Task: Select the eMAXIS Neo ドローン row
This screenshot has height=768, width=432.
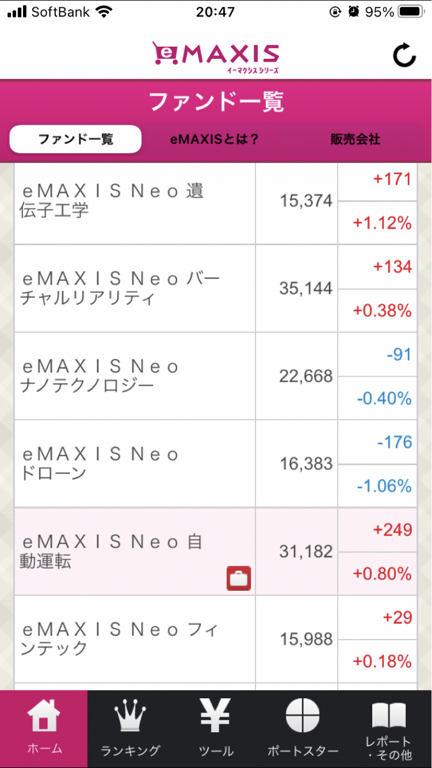Action: [100, 464]
